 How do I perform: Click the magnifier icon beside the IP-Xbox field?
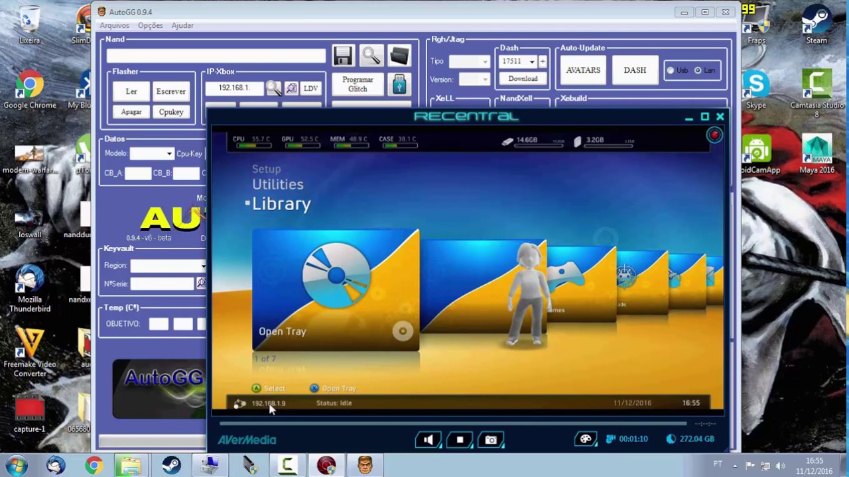point(273,88)
